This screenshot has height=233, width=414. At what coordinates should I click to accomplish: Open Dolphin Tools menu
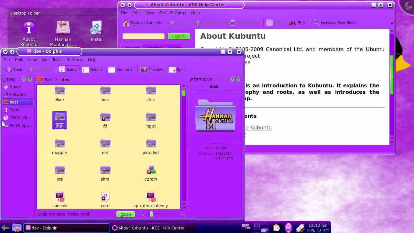(57, 60)
